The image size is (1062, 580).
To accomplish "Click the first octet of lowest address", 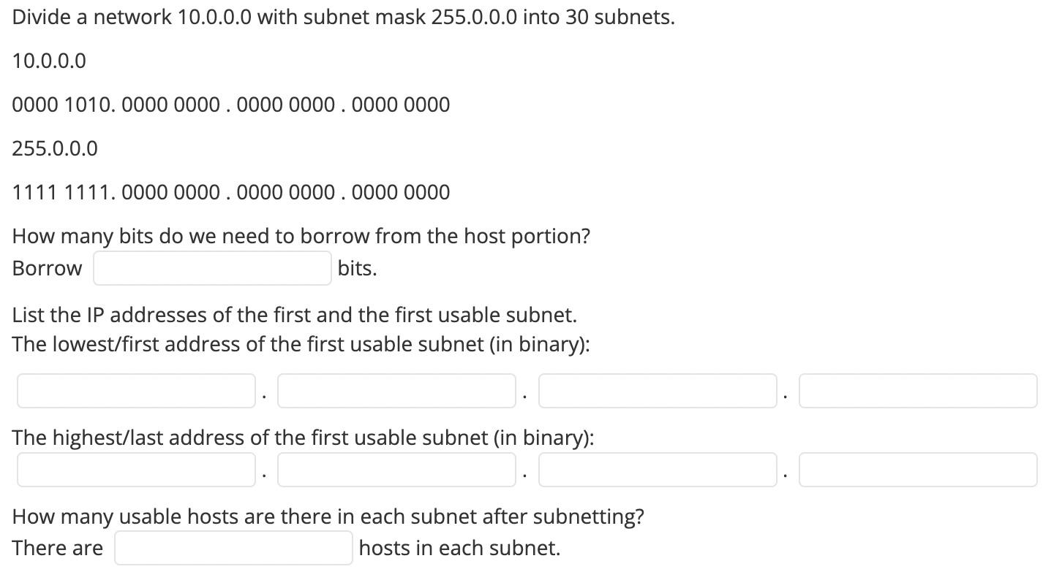I will [x=135, y=391].
